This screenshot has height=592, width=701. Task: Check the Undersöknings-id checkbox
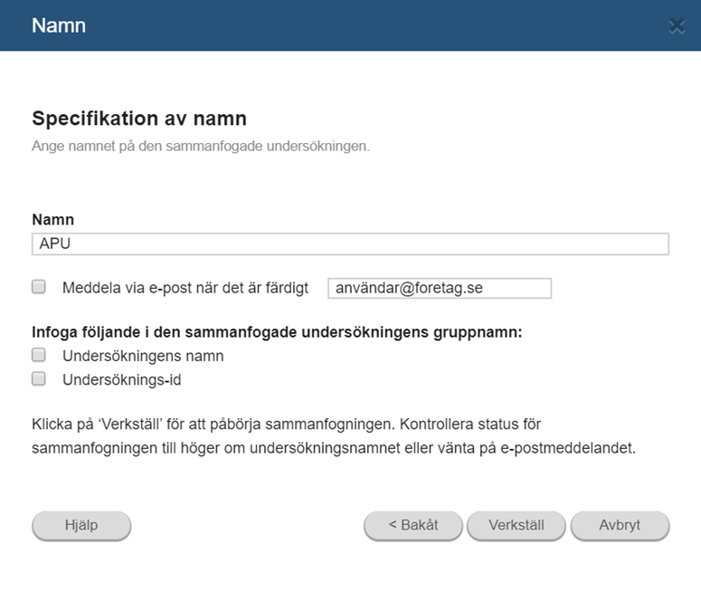coord(39,378)
